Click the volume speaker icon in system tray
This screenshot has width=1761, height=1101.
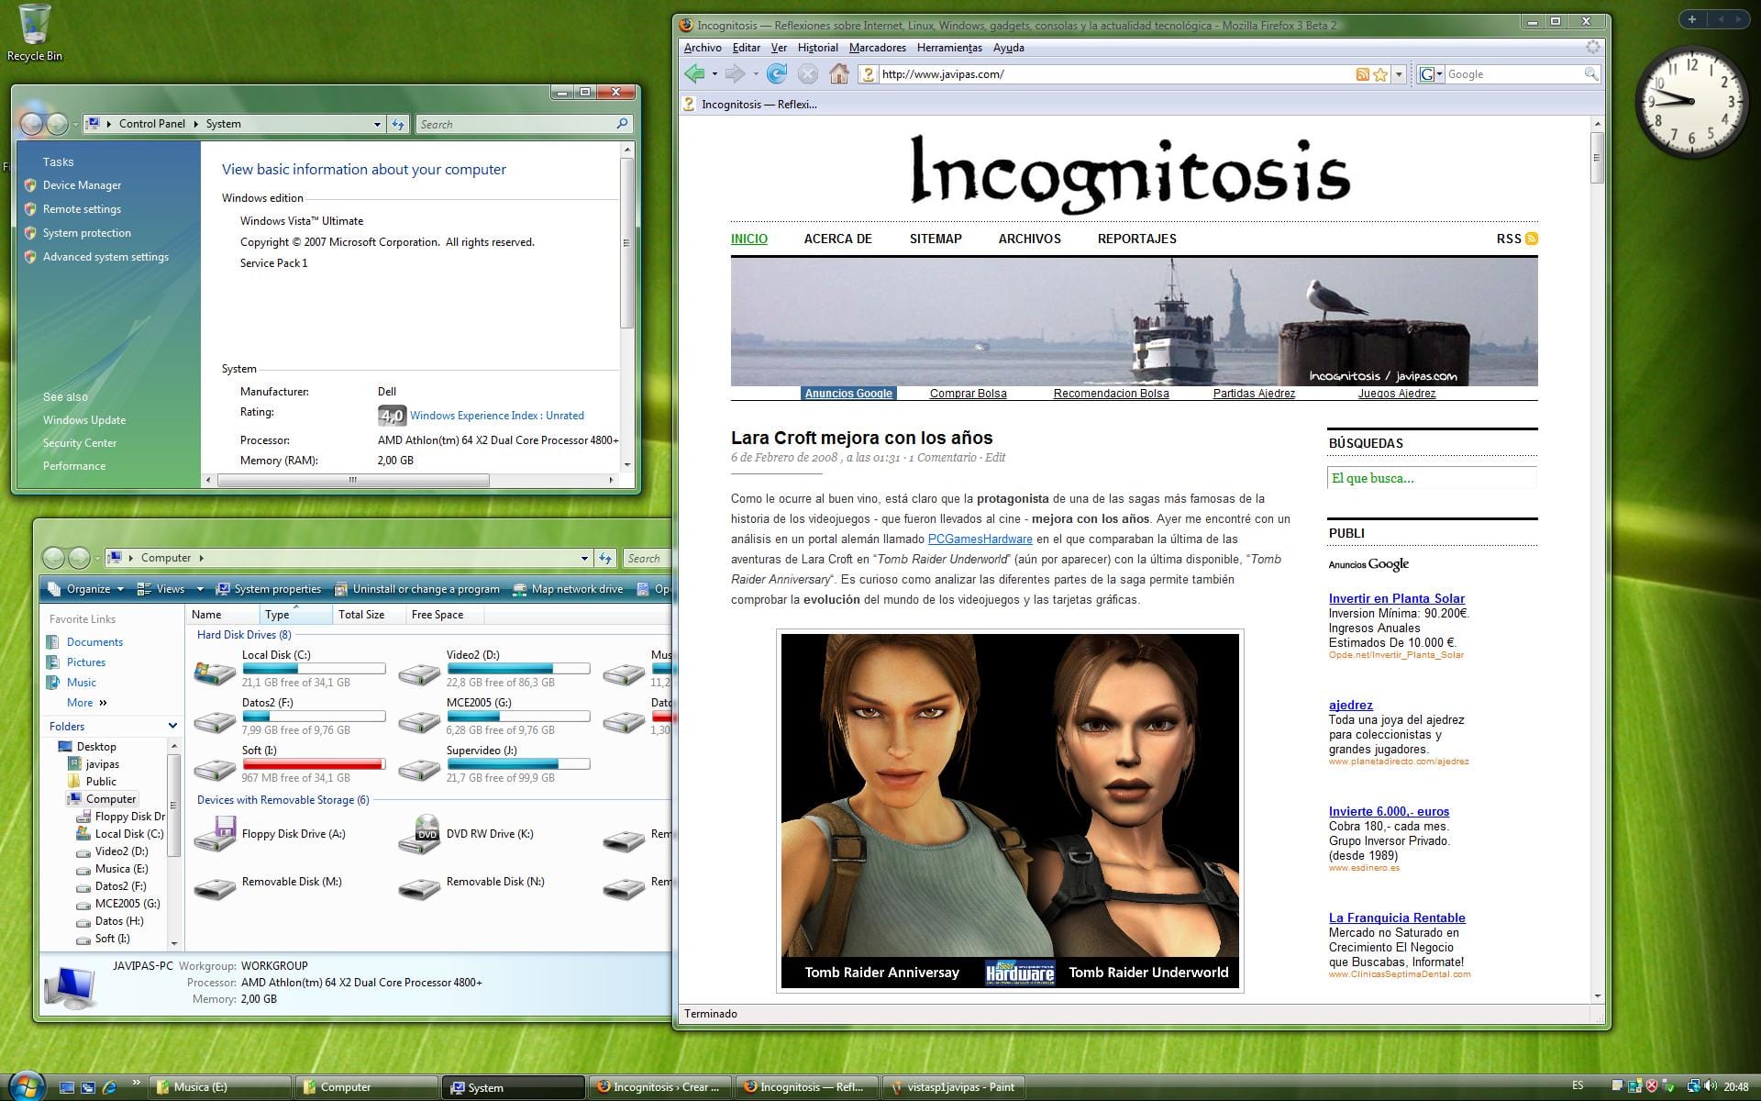click(x=1708, y=1086)
